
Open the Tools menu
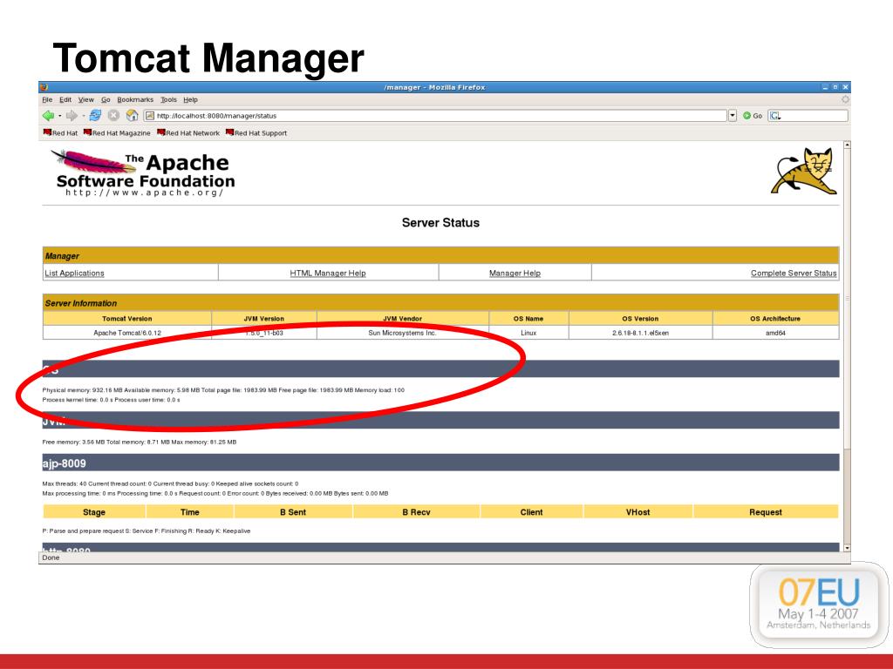click(x=168, y=99)
